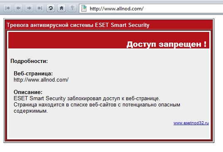Go back using the left arrow button
The height and width of the screenshot is (152, 223).
18,8
